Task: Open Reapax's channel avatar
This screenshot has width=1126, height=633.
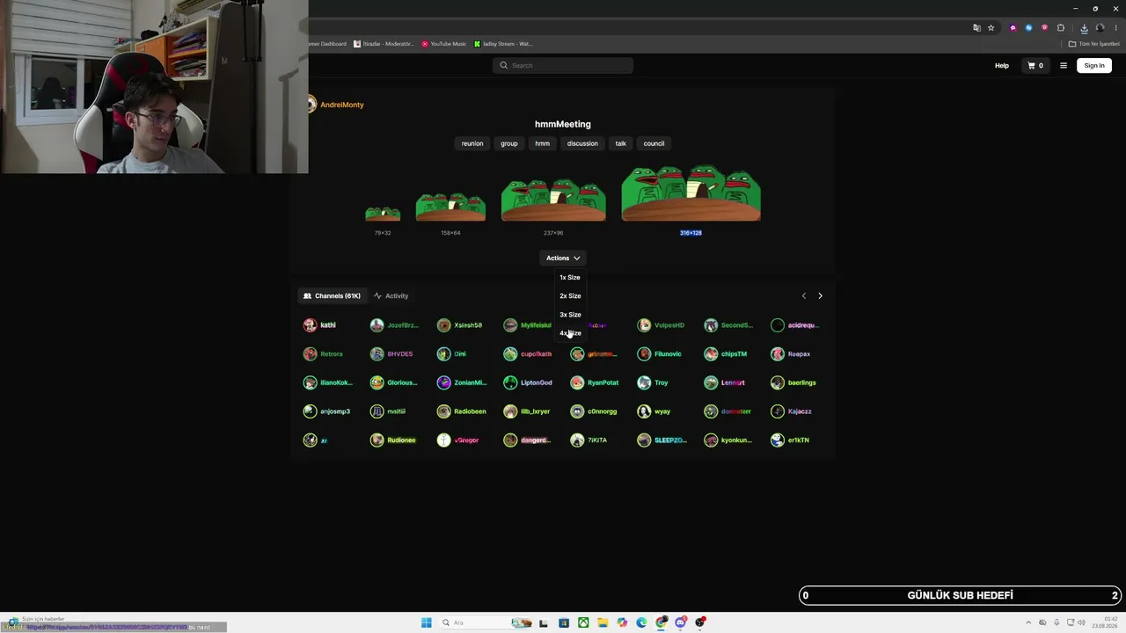Action: tap(778, 354)
